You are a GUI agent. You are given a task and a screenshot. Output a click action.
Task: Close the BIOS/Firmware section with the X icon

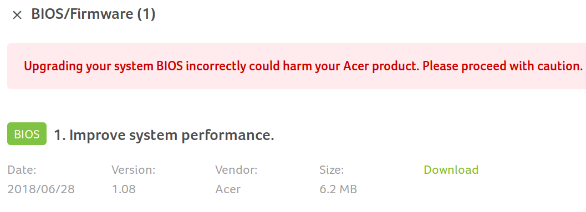[17, 15]
